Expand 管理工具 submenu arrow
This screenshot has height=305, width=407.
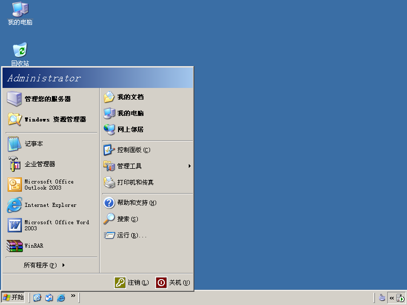(190, 166)
